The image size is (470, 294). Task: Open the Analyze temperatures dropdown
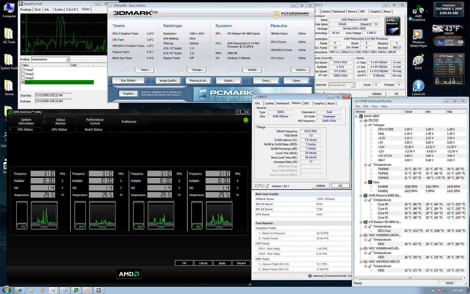(x=68, y=59)
